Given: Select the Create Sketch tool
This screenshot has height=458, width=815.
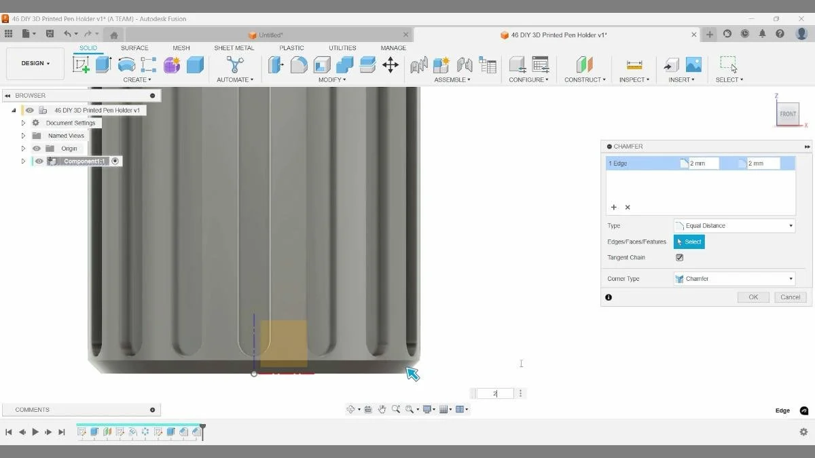Looking at the screenshot, I should 81,64.
